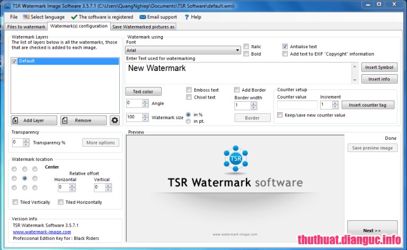Increase the Angle spinner value
Viewport: 407px width, 250px height.
[x=146, y=101]
